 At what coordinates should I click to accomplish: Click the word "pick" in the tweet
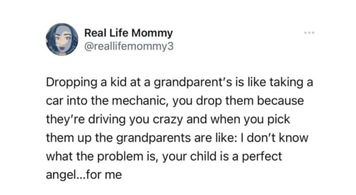coord(279,120)
